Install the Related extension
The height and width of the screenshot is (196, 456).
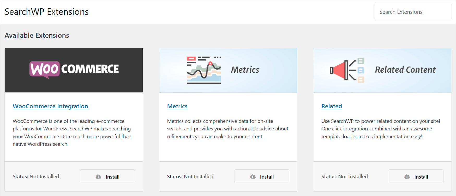point(416,176)
